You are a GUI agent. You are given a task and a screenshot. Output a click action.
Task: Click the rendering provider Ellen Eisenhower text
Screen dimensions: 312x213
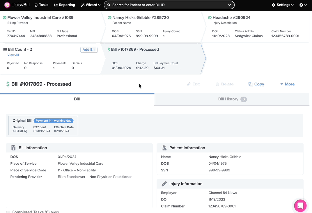pyautogui.click(x=95, y=177)
